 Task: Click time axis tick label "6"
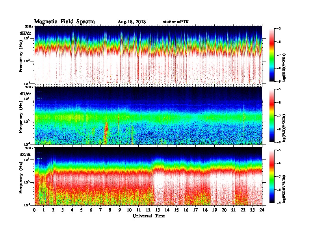(x=91, y=210)
